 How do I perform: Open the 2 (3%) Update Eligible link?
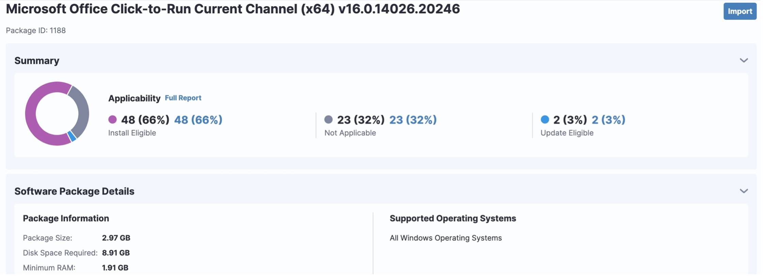pyautogui.click(x=608, y=120)
